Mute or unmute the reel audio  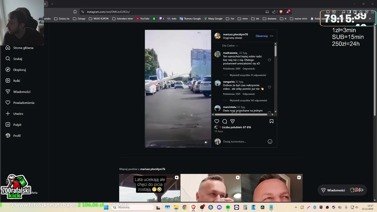(206, 142)
